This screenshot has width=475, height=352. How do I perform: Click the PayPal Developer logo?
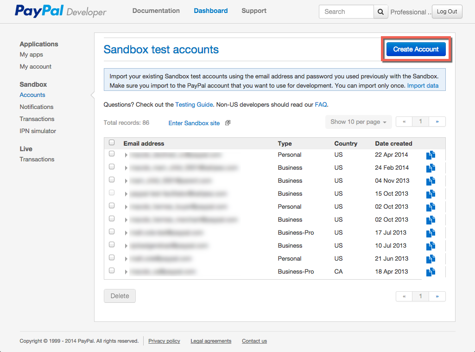point(61,11)
